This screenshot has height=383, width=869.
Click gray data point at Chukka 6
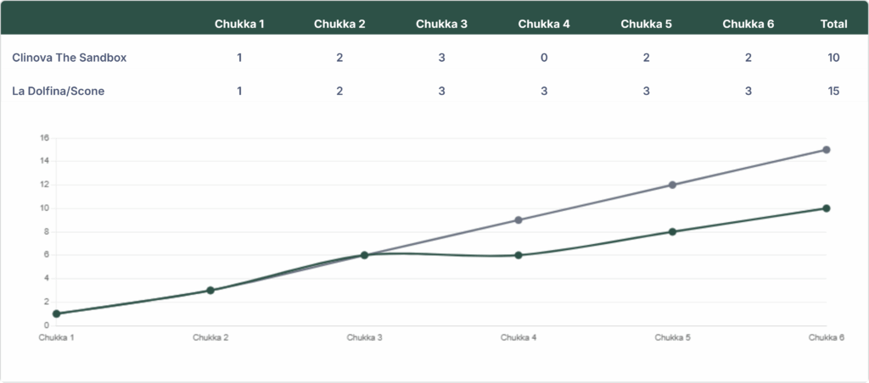coord(826,150)
